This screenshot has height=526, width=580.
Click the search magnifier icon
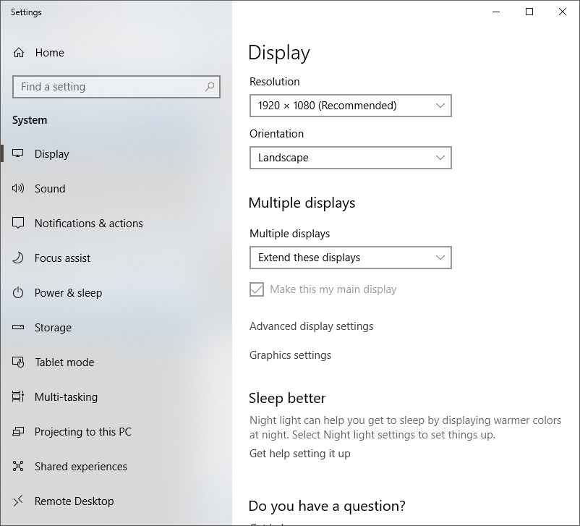point(210,87)
